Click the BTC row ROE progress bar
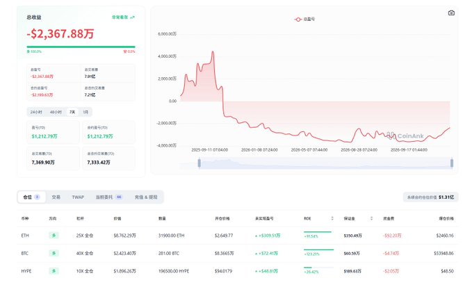472x287 pixels. 318,249
